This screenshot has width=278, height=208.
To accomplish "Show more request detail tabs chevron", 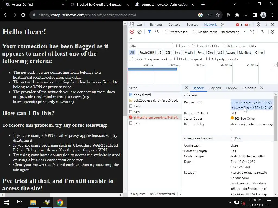I will (x=261, y=88).
